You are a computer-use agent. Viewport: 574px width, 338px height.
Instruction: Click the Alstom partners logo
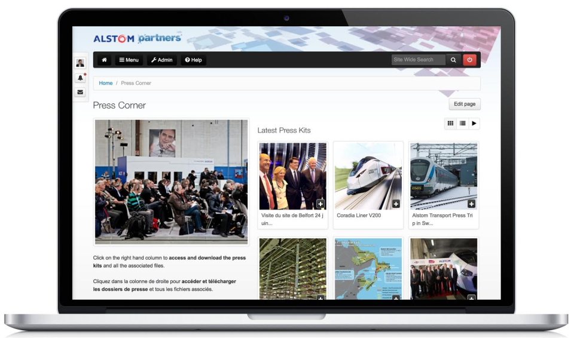[x=138, y=38]
